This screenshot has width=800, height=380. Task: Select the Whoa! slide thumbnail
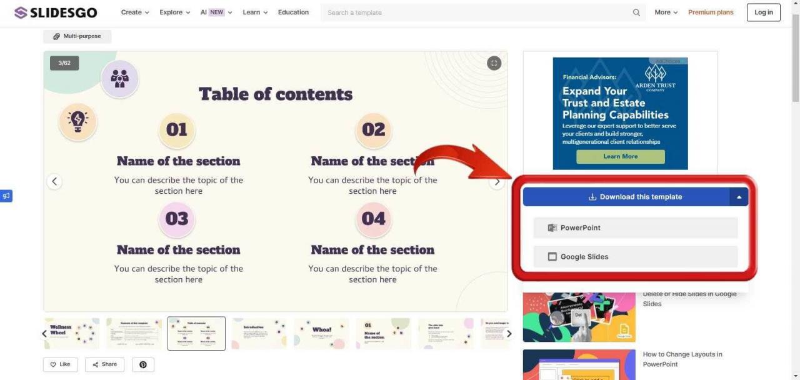click(321, 332)
